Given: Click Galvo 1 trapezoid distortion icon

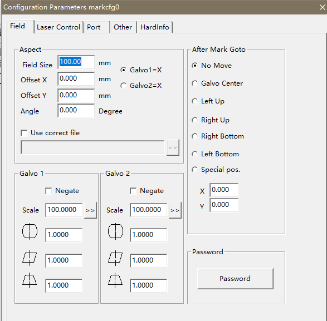Looking at the screenshot, I should point(30,280).
